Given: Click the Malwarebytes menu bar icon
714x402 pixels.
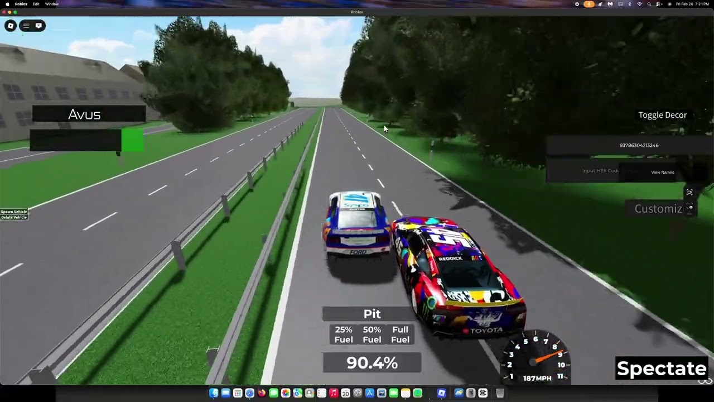Looking at the screenshot, I should 610,4.
